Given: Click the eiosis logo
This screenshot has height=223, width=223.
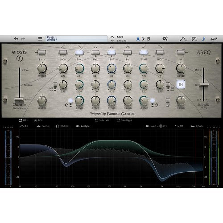Looking at the screenshot, I should (x=19, y=55).
